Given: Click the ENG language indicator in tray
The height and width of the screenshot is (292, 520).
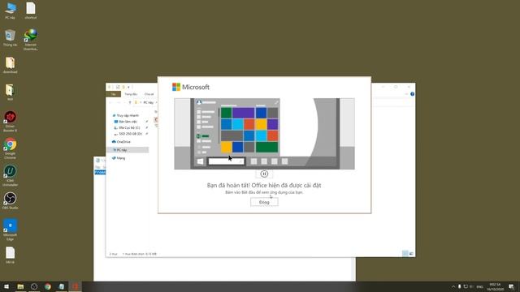Looking at the screenshot, I should pos(480,286).
